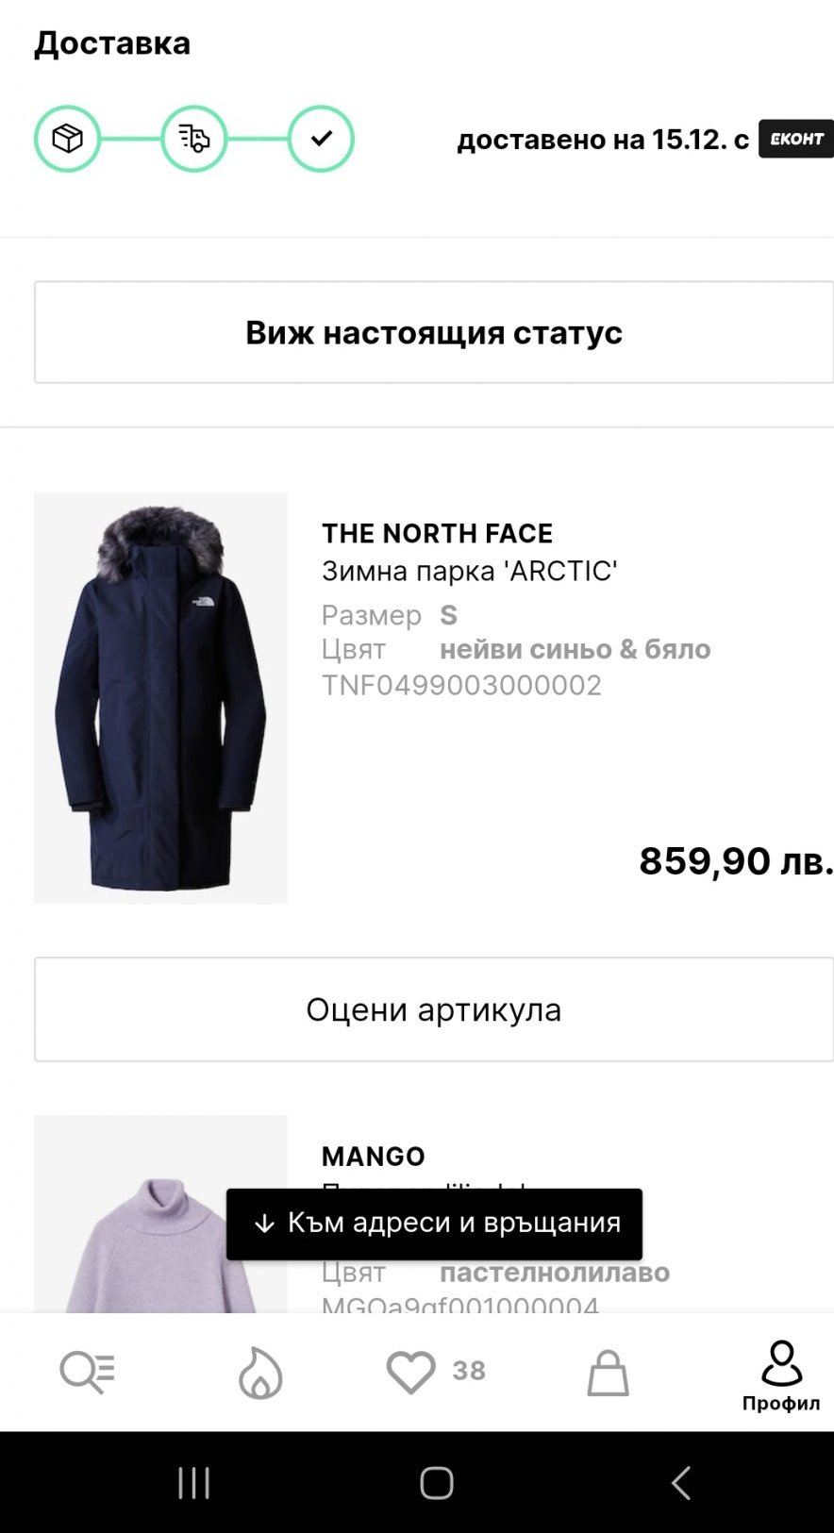
Task: Open the trending flame icon tab
Action: pyautogui.click(x=260, y=1372)
